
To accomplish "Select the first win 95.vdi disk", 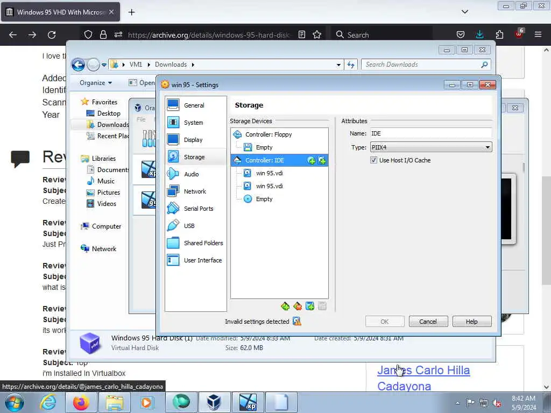I will tap(269, 173).
